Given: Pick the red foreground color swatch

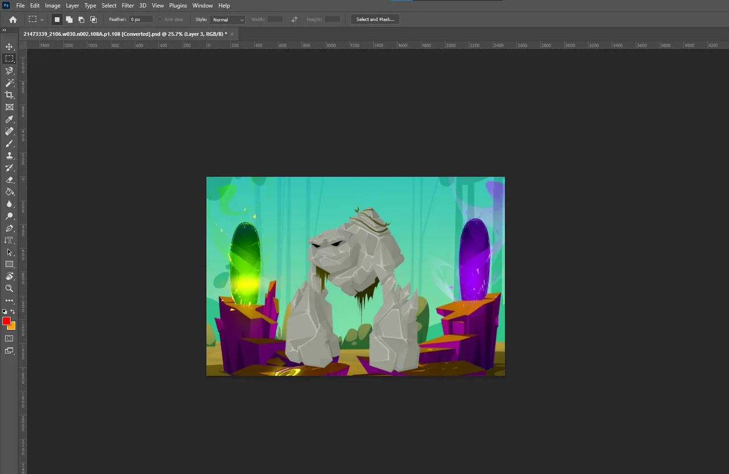Looking at the screenshot, I should (x=6, y=321).
